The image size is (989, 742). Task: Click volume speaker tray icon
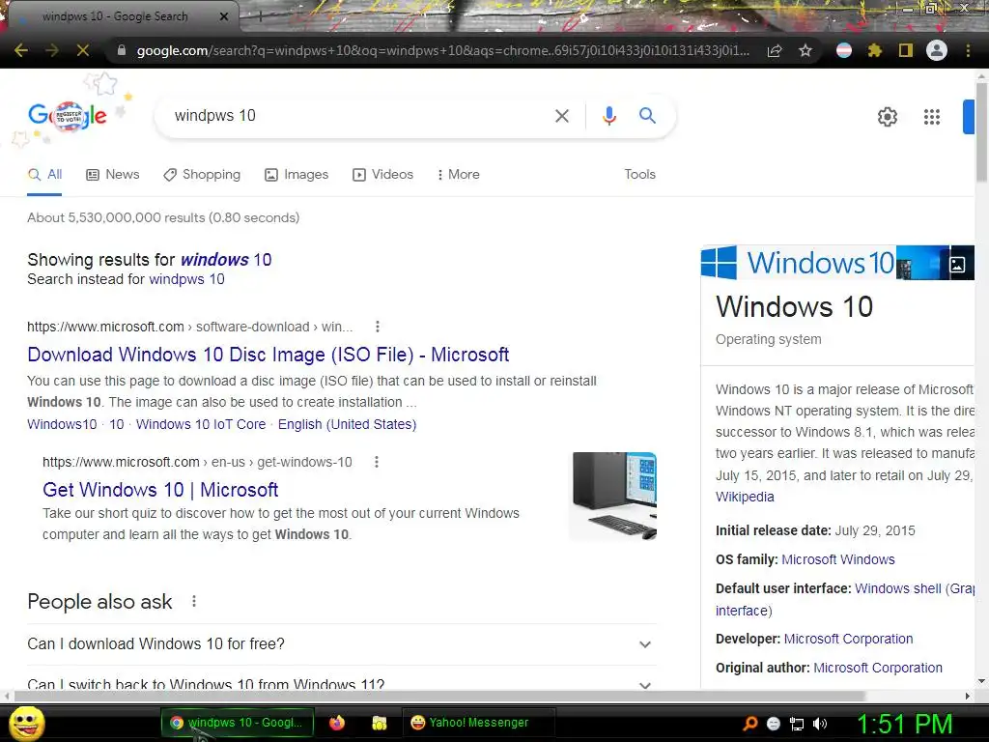(x=820, y=724)
